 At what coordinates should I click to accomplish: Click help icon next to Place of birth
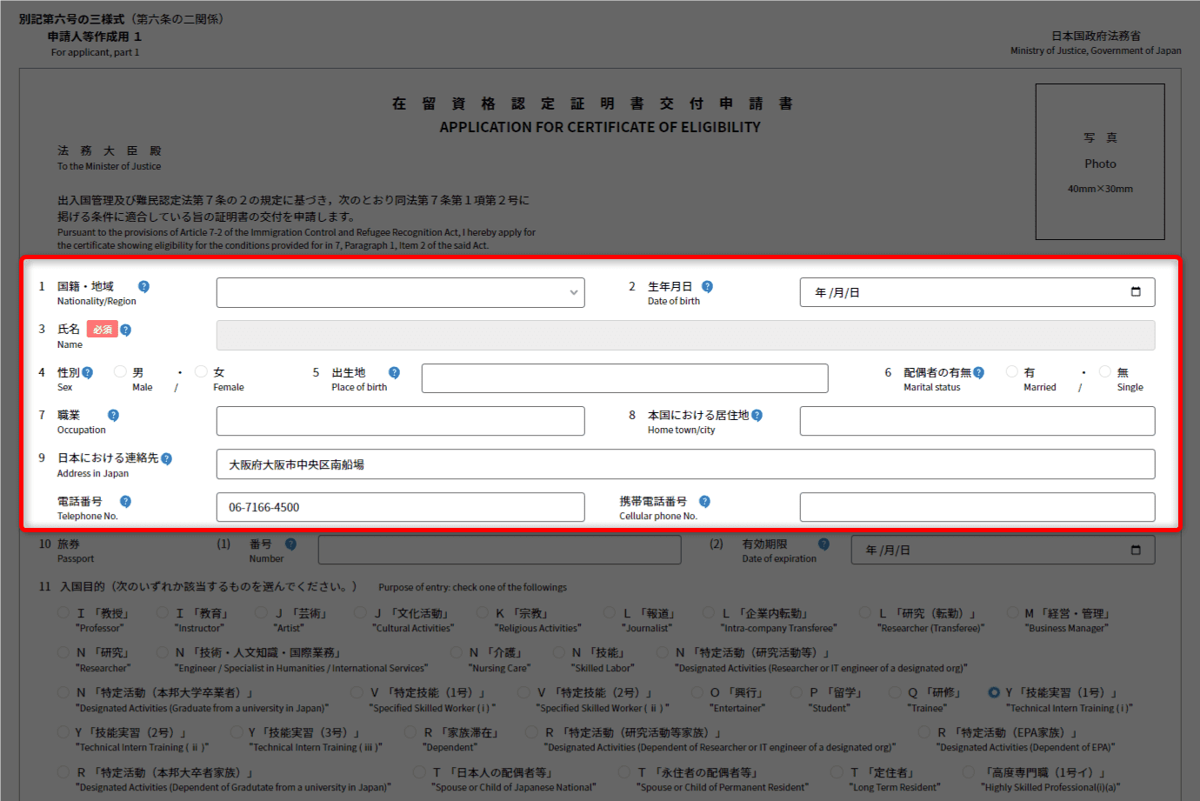(394, 373)
